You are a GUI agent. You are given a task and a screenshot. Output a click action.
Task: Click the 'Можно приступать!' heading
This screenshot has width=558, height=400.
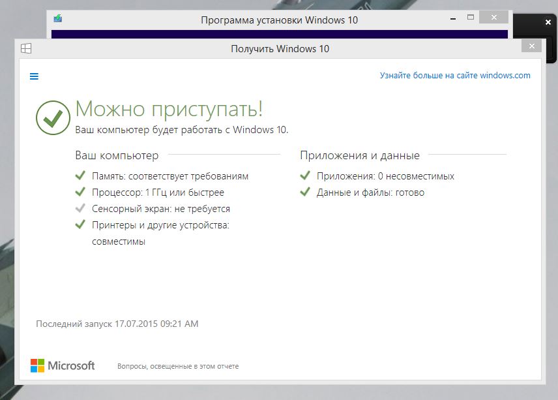(169, 108)
